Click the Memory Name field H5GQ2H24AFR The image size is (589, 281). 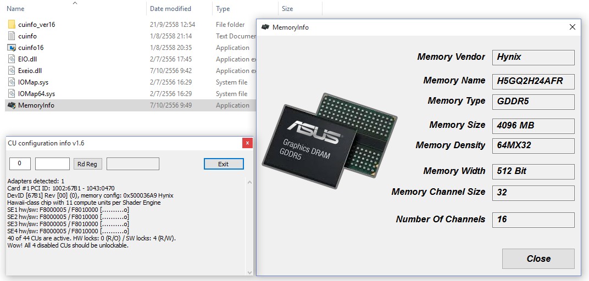pos(534,81)
